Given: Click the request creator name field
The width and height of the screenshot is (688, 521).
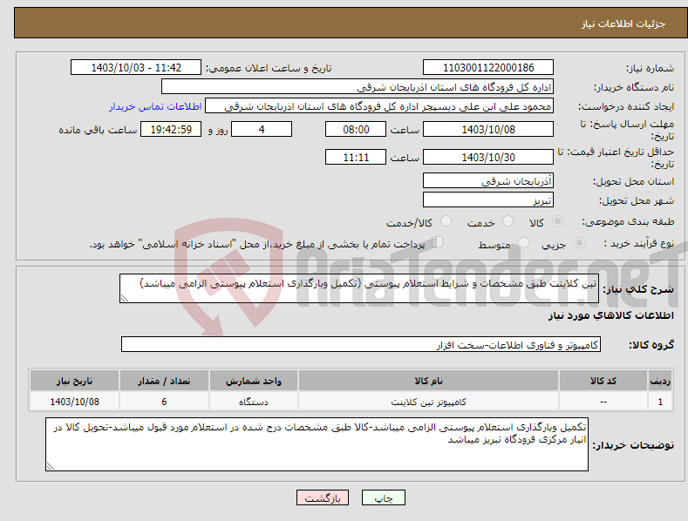Looking at the screenshot, I should click(x=379, y=106).
